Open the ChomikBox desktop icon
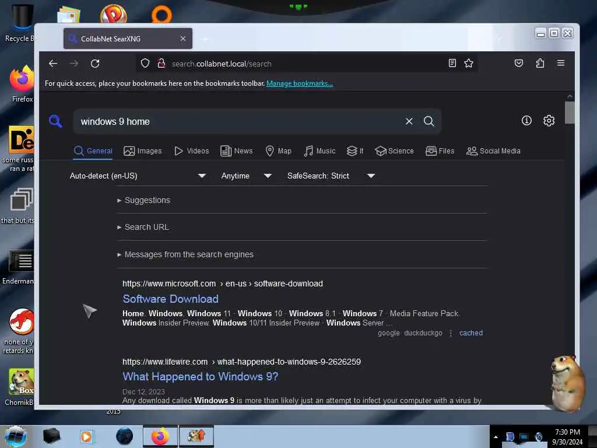The image size is (597, 448). click(20, 387)
